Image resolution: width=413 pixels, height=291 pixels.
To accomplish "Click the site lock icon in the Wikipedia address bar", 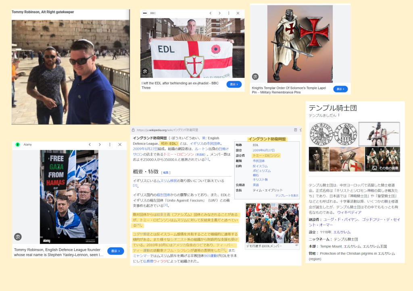I will [x=133, y=130].
